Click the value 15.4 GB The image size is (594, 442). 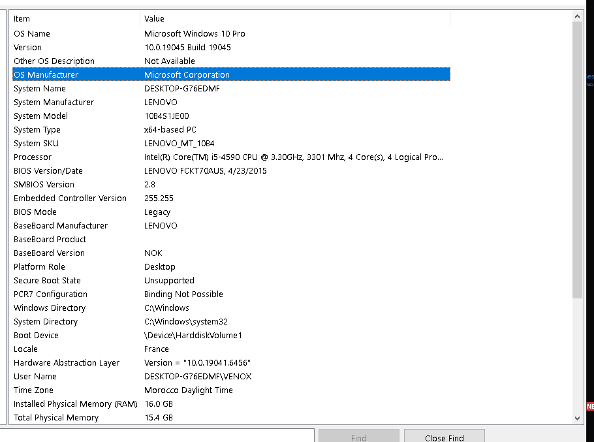pyautogui.click(x=159, y=417)
